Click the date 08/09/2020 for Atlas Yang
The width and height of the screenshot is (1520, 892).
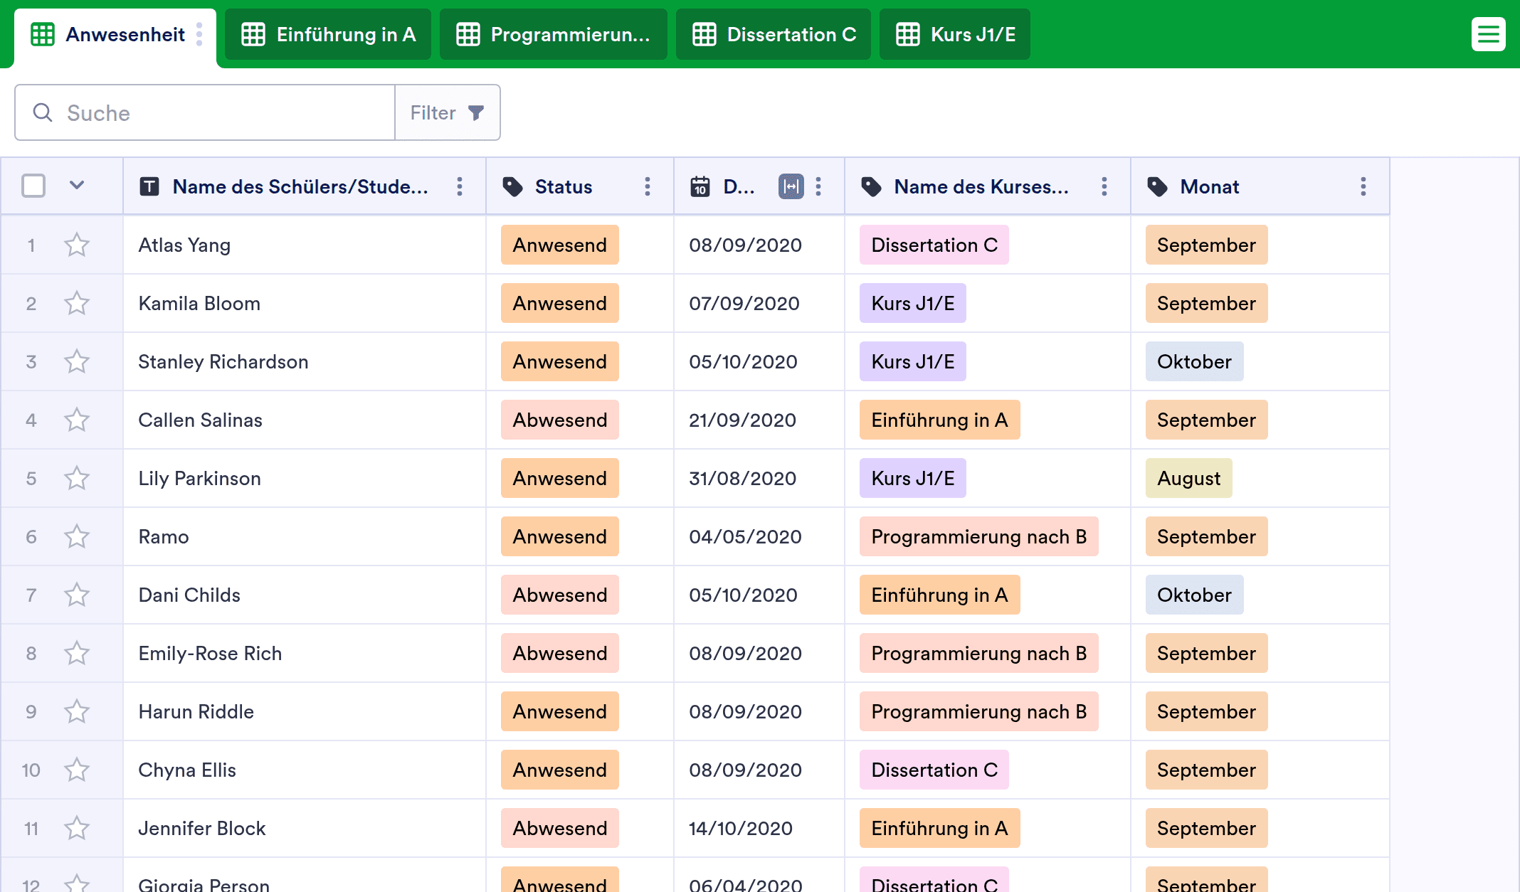(745, 245)
